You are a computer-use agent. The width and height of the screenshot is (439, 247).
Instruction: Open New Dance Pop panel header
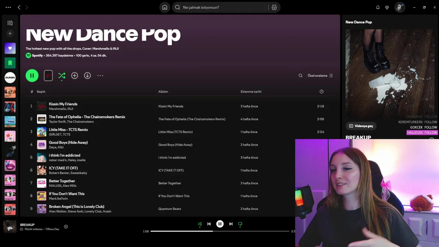pos(358,22)
